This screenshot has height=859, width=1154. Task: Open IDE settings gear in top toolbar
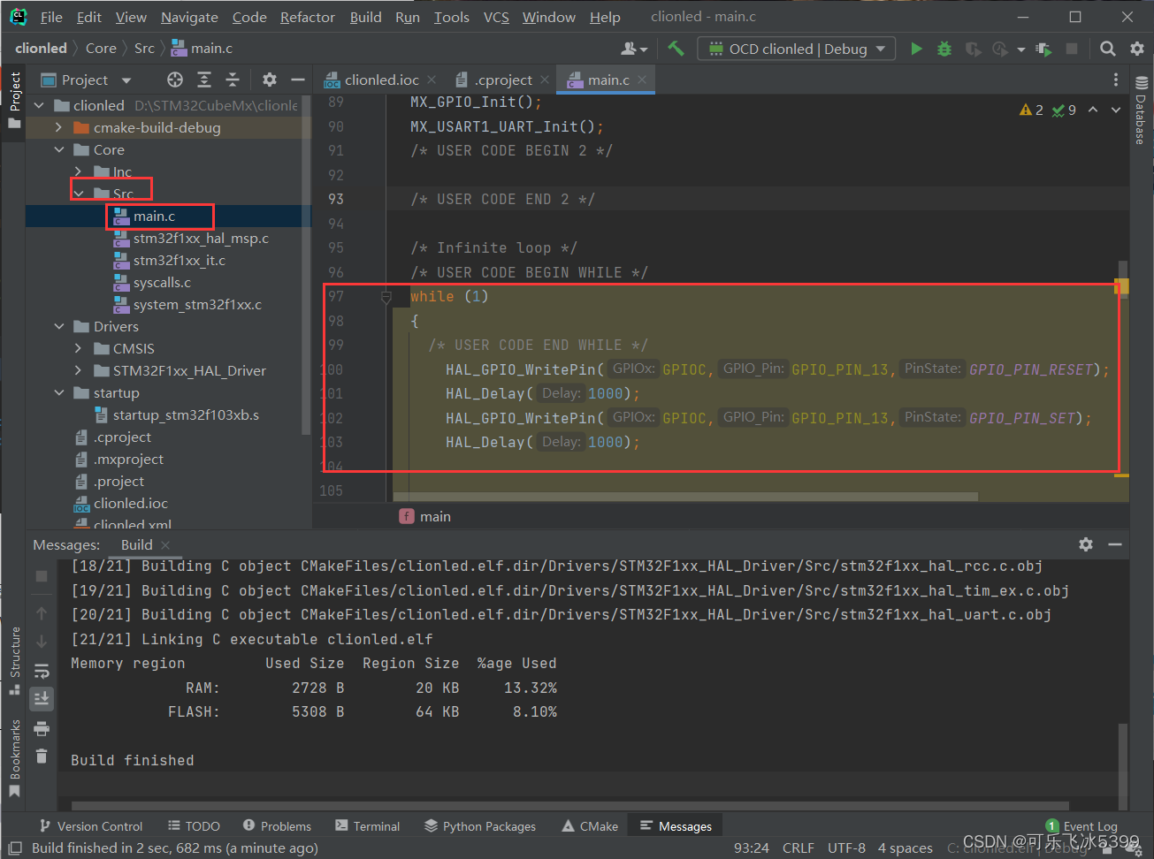tap(1136, 49)
